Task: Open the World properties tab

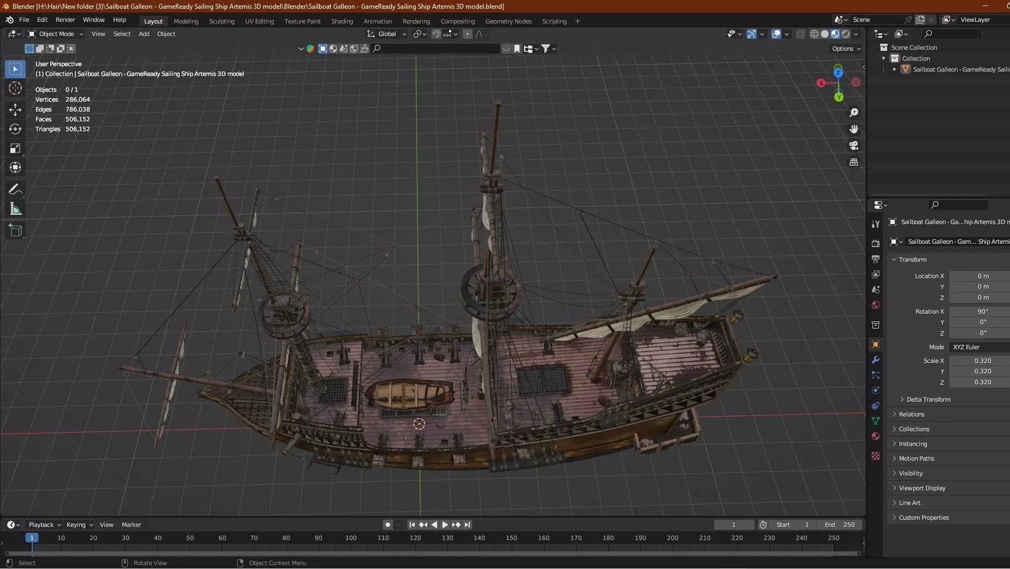Action: [876, 305]
